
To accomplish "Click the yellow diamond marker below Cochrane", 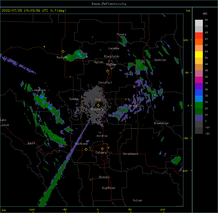I will (x=86, y=149).
